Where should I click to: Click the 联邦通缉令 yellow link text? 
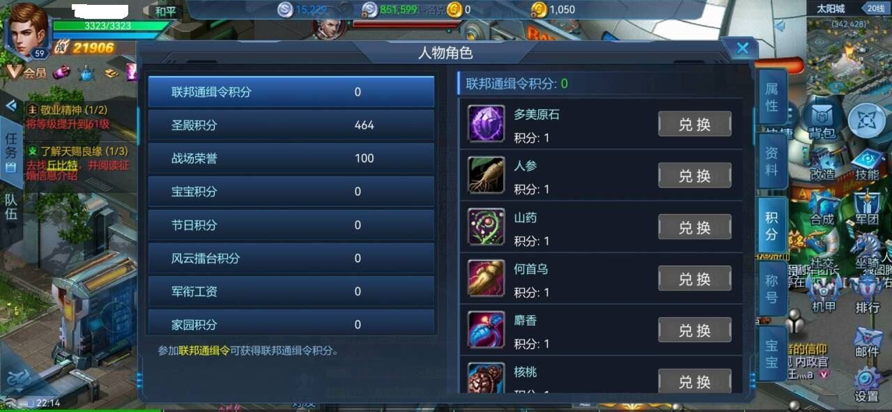[x=204, y=351]
